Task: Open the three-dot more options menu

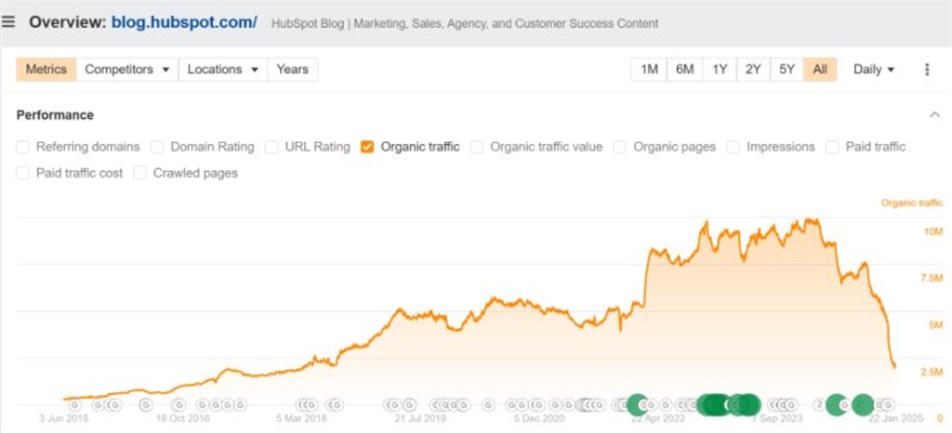Action: pos(927,70)
